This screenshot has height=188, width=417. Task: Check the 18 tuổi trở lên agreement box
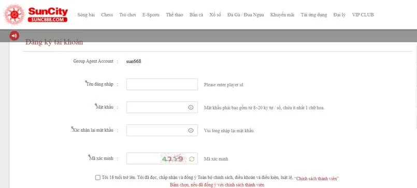[x=97, y=177]
